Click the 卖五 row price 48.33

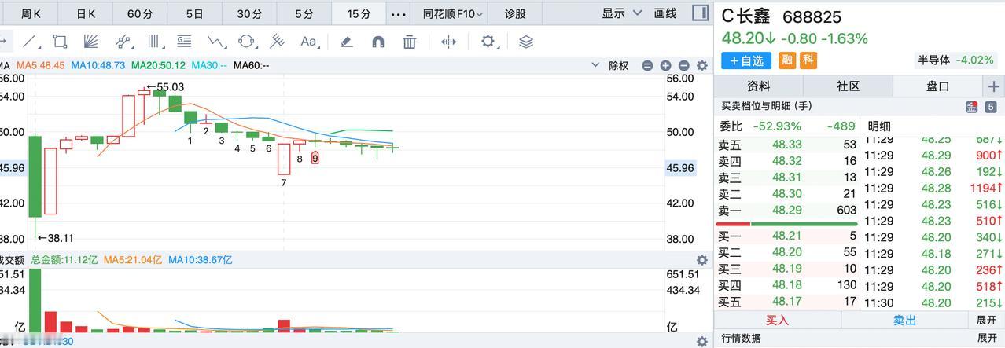click(x=787, y=145)
